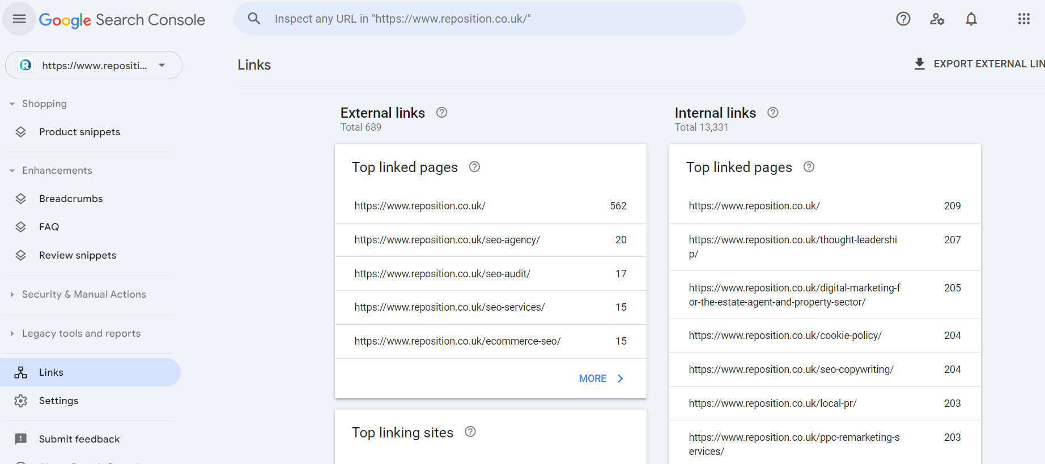Screen dimensions: 1045x464
Task: Click help icon beside external Top linked pages
Action: pyautogui.click(x=475, y=167)
